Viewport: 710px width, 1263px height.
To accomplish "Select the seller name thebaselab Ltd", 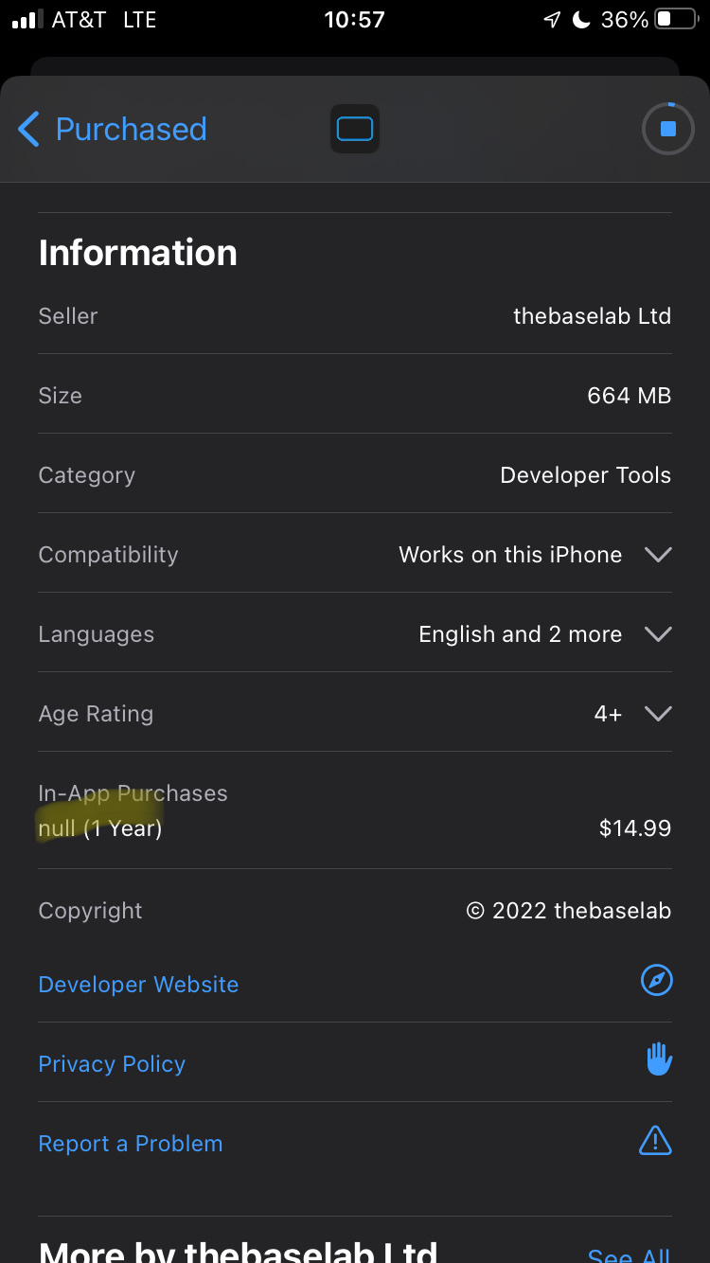I will (592, 315).
